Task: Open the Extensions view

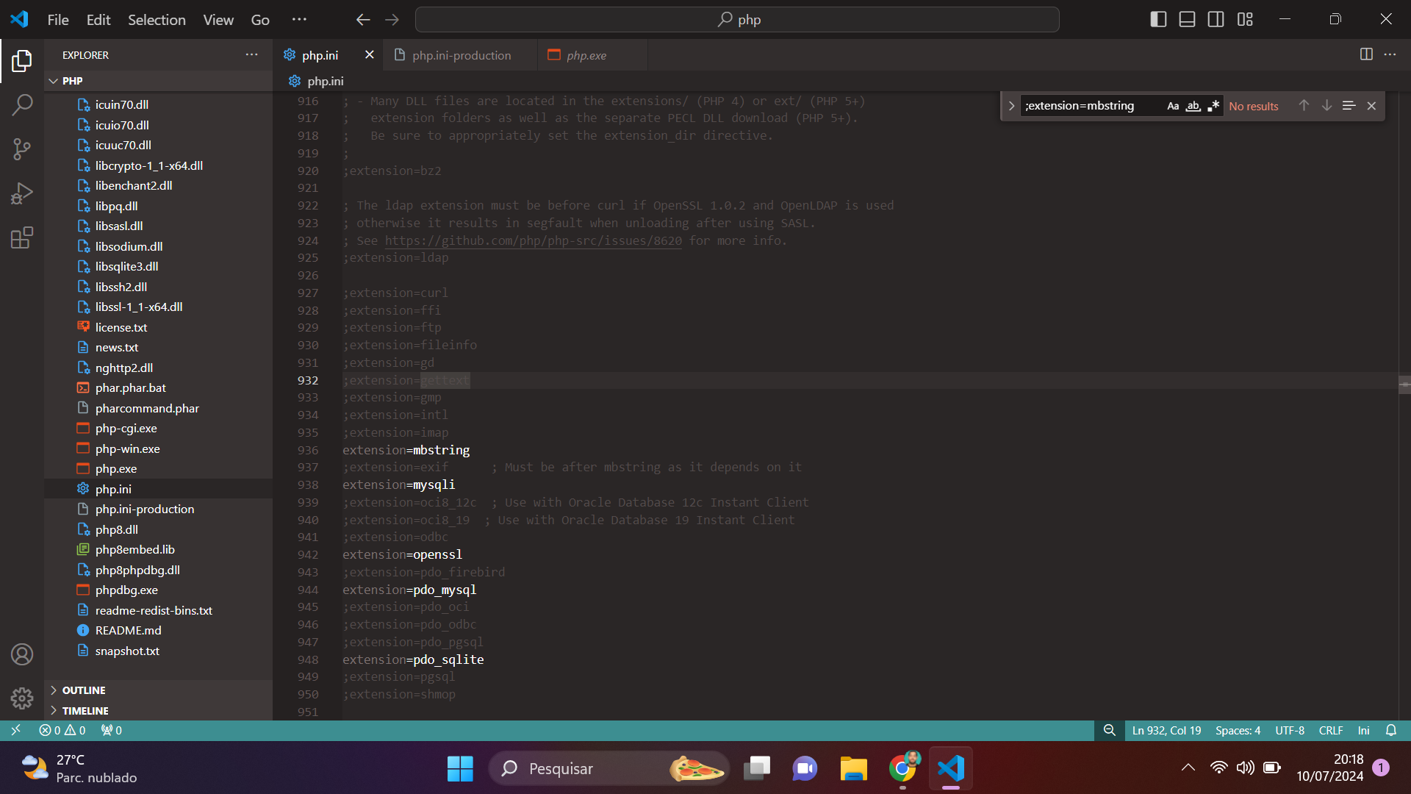Action: tap(22, 237)
